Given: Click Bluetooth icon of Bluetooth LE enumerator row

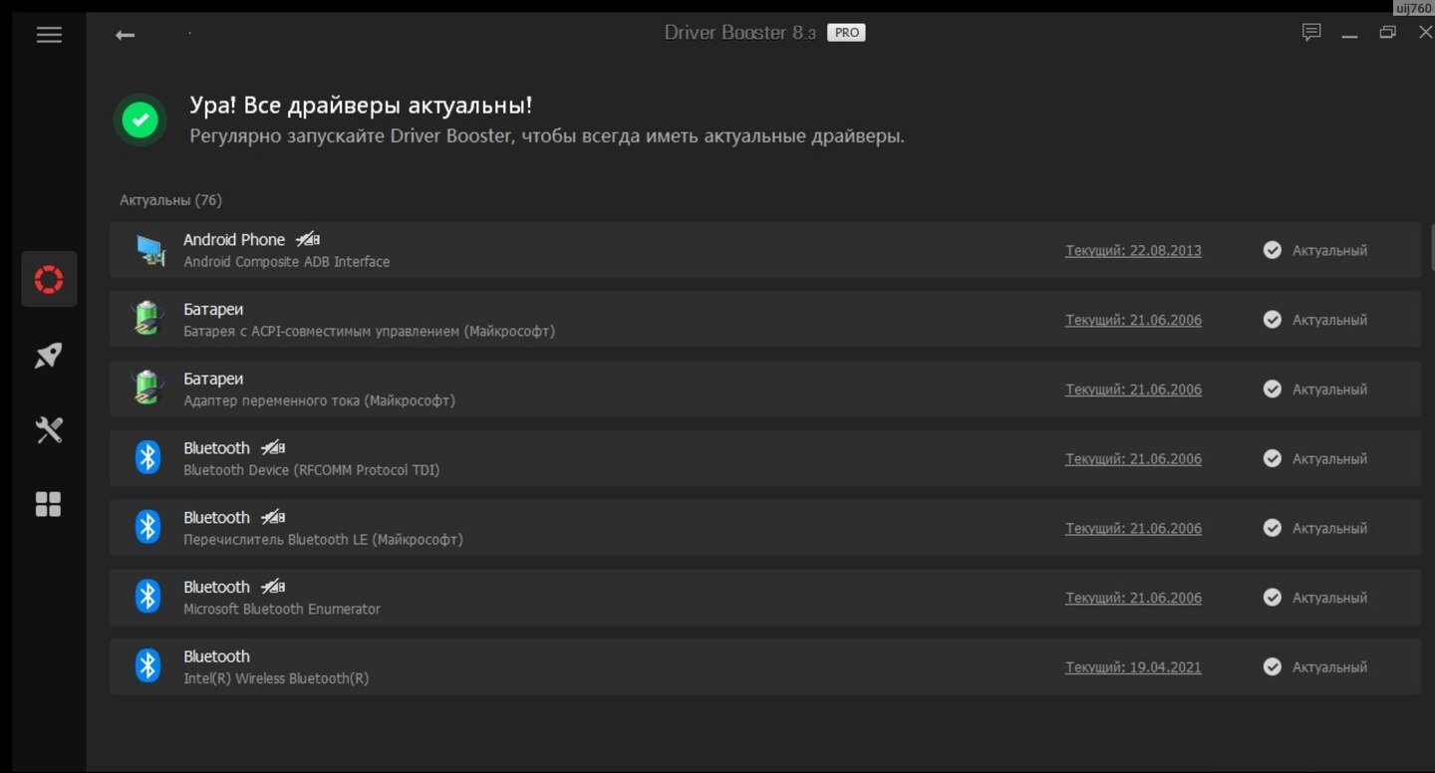Looking at the screenshot, I should coord(147,527).
